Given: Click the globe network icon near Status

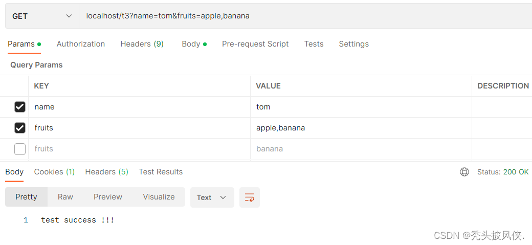Looking at the screenshot, I should coord(464,172).
